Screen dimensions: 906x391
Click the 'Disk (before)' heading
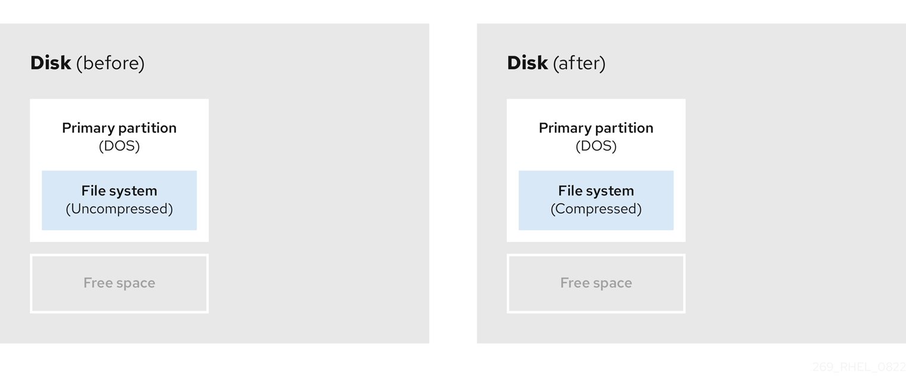[x=88, y=63]
